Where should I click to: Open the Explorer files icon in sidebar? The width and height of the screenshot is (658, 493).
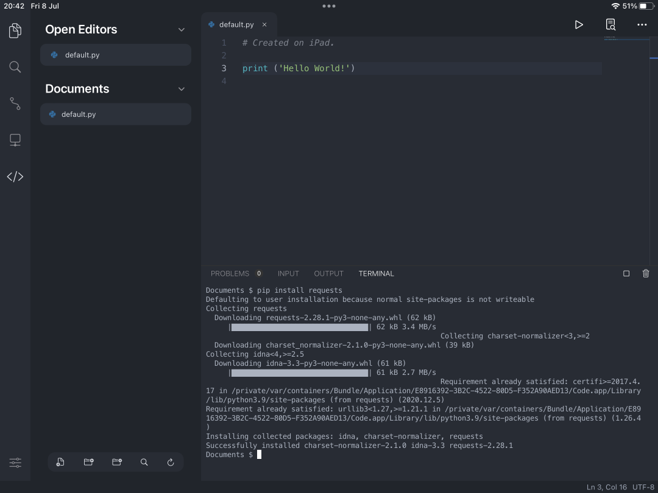pos(15,30)
